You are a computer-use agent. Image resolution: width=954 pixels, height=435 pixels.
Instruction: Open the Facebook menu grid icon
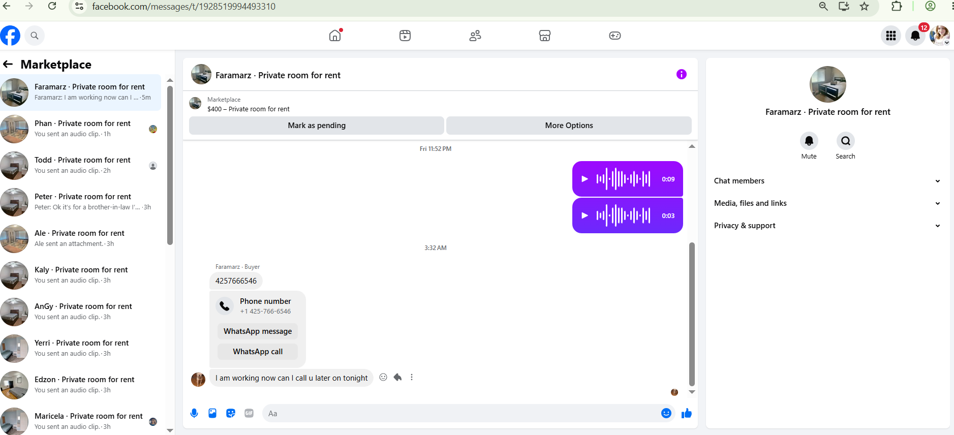(891, 36)
